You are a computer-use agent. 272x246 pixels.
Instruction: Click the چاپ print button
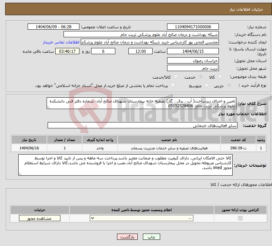pos(152,237)
